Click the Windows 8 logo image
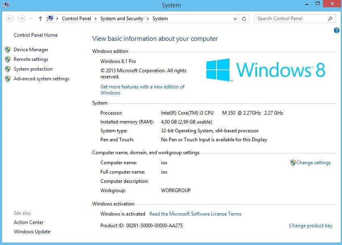Image resolution: width=342 pixels, height=245 pixels. 266,70
